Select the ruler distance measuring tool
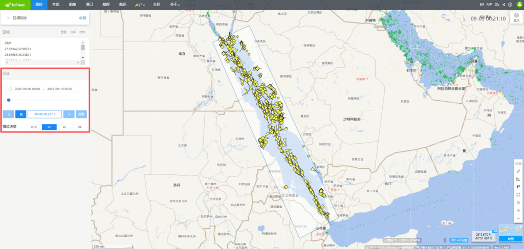The height and width of the screenshot is (249, 524). coord(518,171)
